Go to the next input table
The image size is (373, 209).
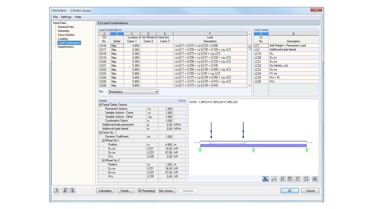72,191
